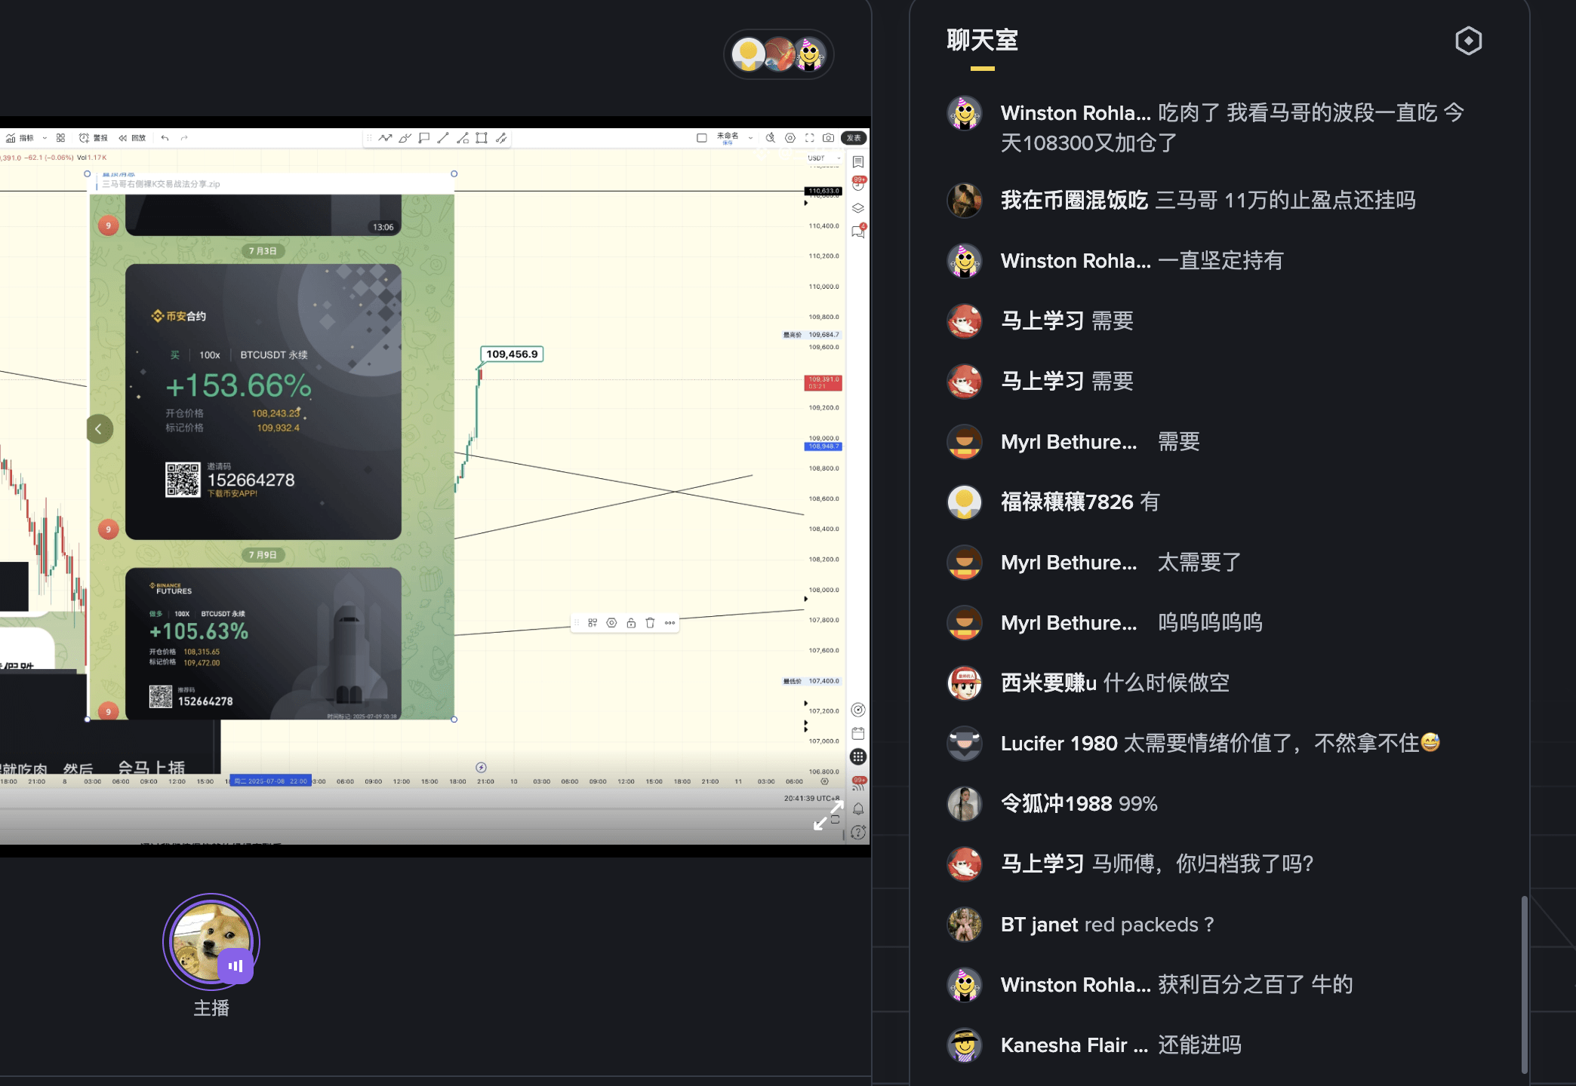The width and height of the screenshot is (1576, 1086).
Task: Take a chart snapshot with camera icon
Action: click(829, 138)
